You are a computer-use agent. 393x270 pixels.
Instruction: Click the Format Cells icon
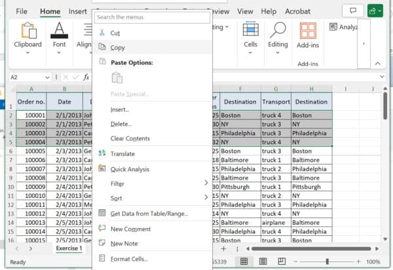click(x=102, y=258)
